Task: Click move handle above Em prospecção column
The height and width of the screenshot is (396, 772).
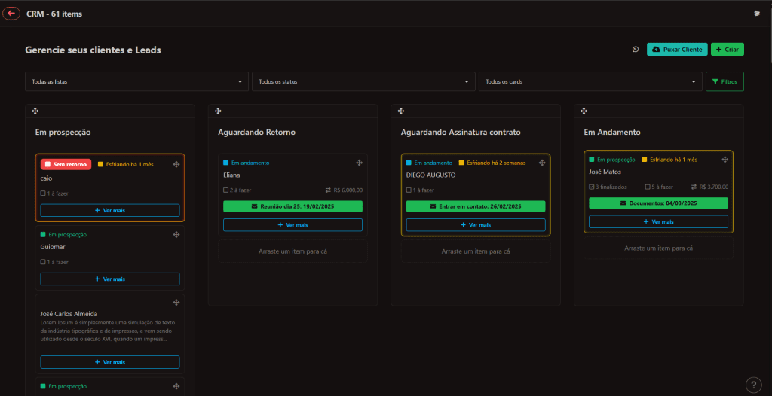Action: pos(35,111)
